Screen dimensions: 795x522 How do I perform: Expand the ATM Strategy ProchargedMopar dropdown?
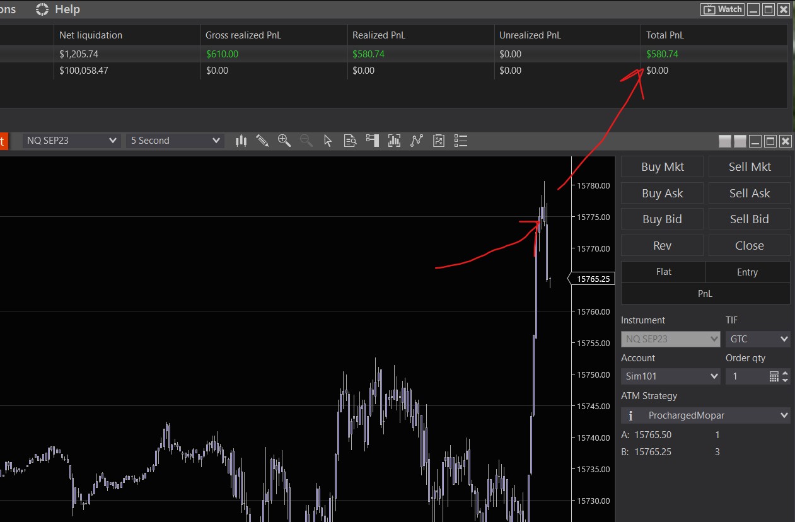pyautogui.click(x=705, y=415)
